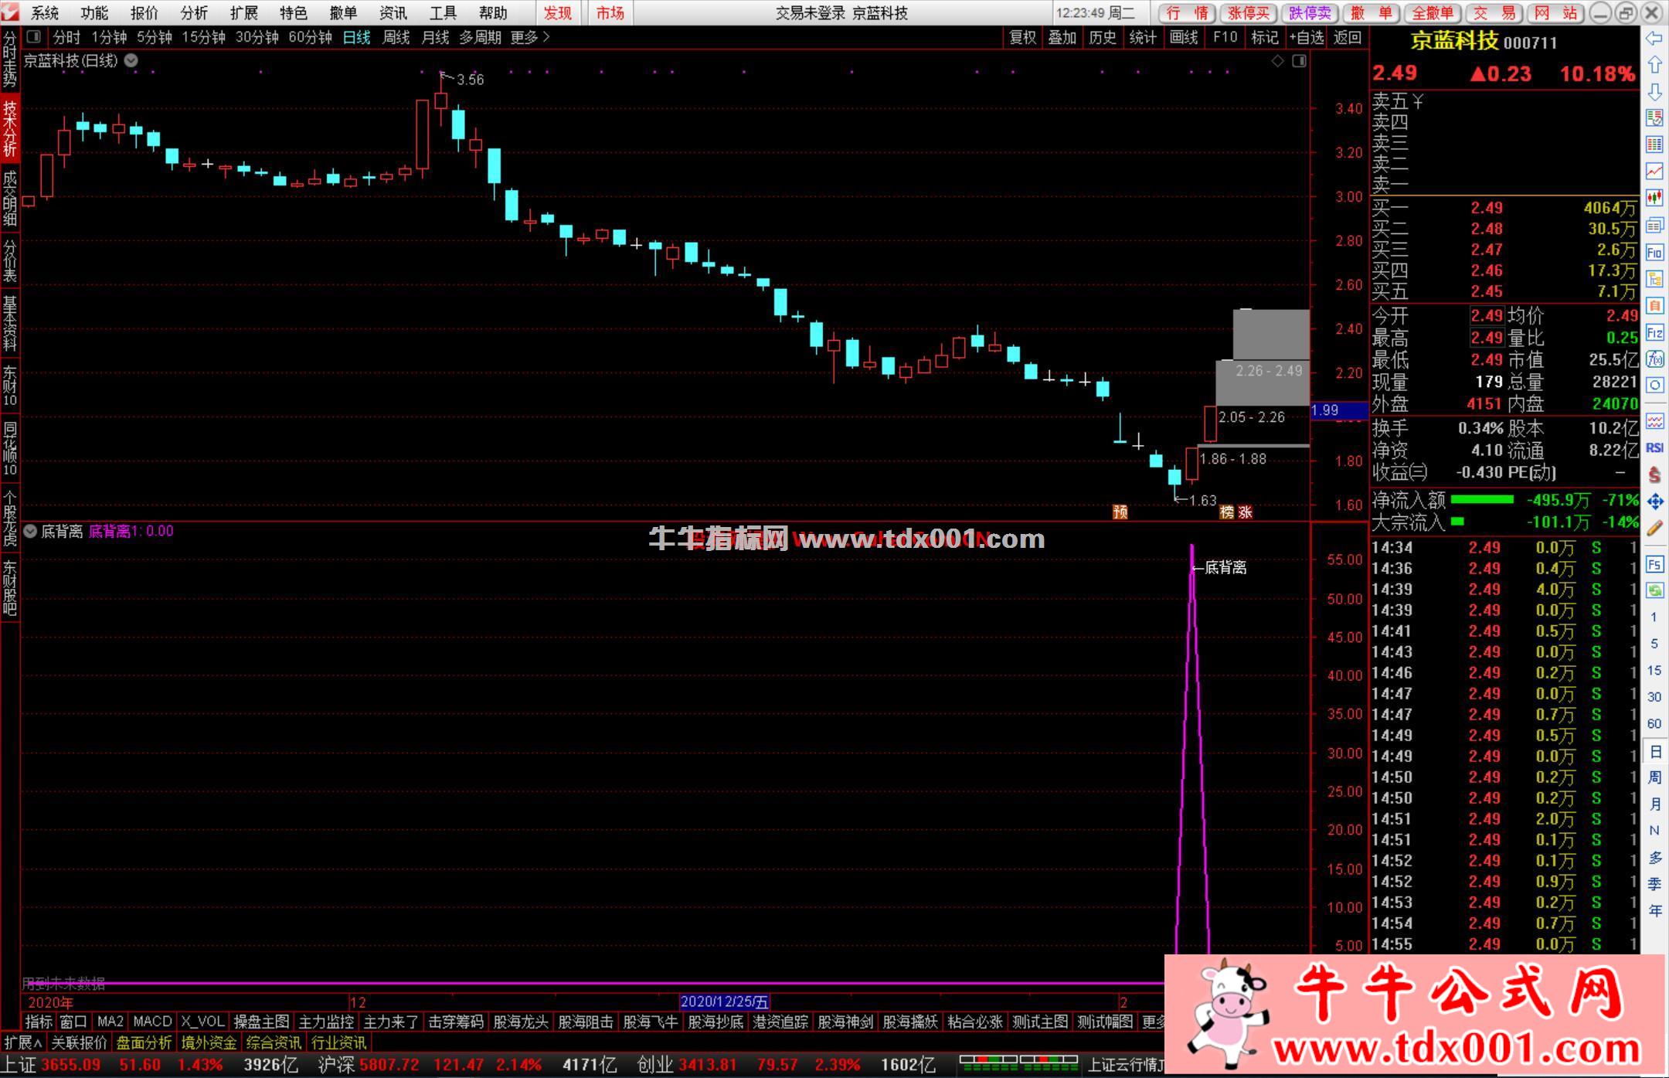This screenshot has width=1669, height=1078.
Task: Open the 系统 menu
Action: pos(45,13)
